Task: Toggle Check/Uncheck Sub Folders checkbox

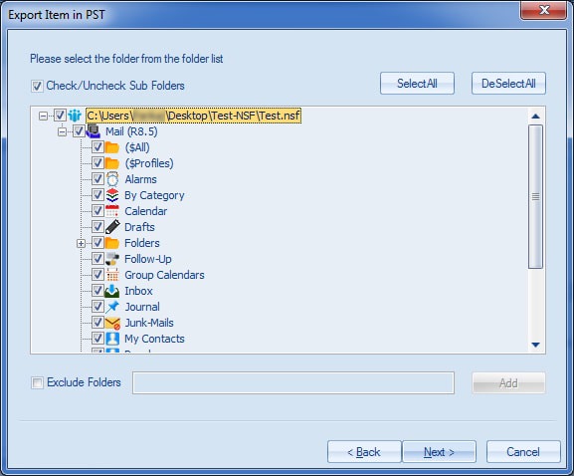Action: point(37,86)
